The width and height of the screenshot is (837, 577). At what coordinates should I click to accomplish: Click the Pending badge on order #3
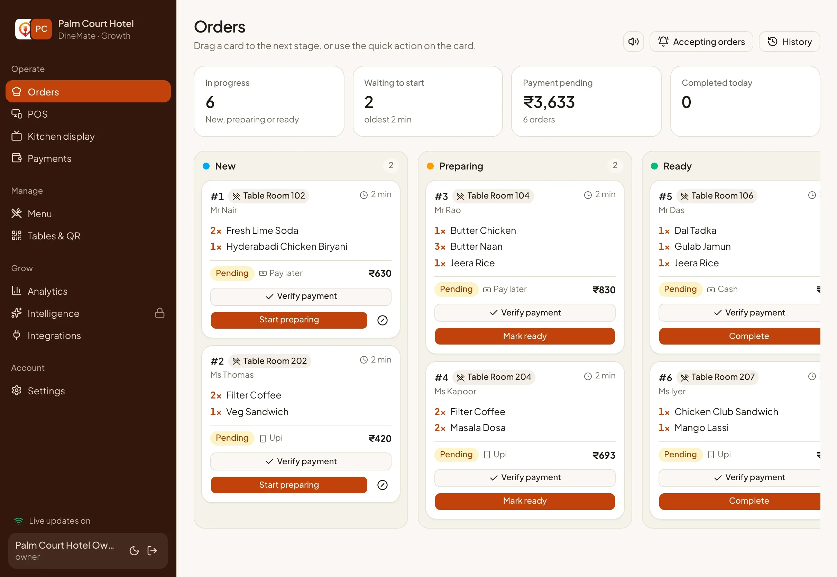456,289
